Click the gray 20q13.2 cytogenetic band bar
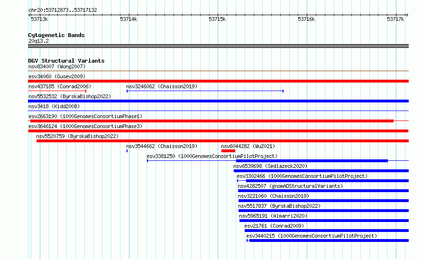The height and width of the screenshot is (259, 422). 218,46
